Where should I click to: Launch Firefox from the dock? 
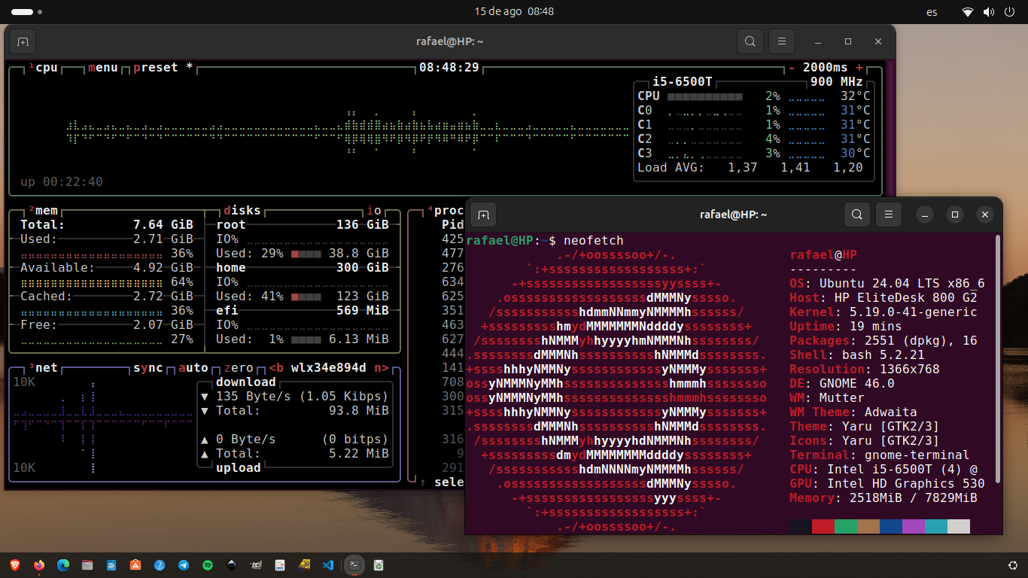coord(39,564)
